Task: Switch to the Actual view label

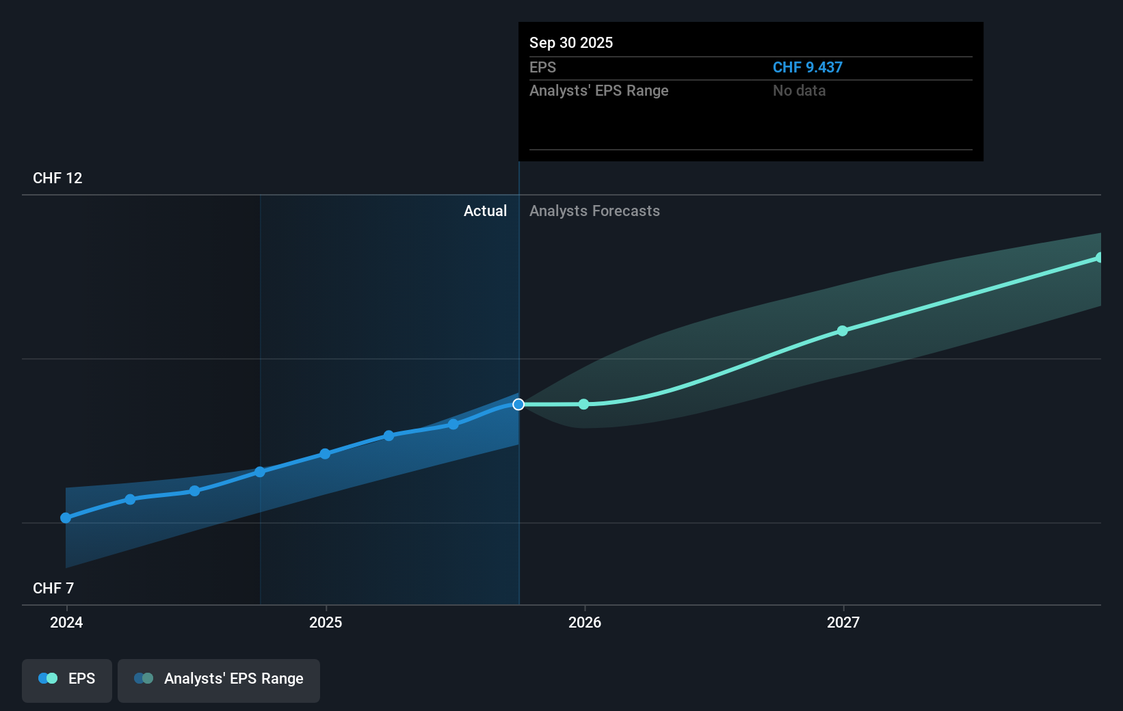Action: pos(486,211)
